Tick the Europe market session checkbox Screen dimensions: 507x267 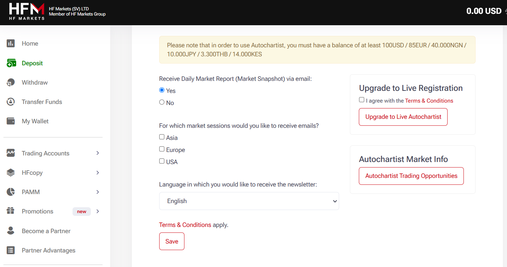pyautogui.click(x=162, y=149)
